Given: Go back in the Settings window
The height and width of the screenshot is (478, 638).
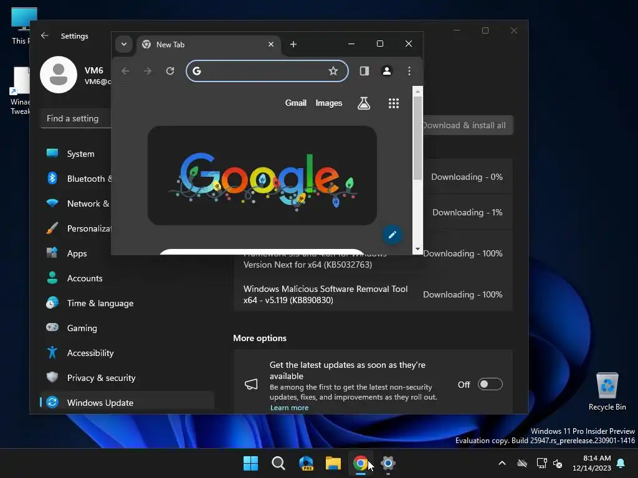Looking at the screenshot, I should click(45, 35).
